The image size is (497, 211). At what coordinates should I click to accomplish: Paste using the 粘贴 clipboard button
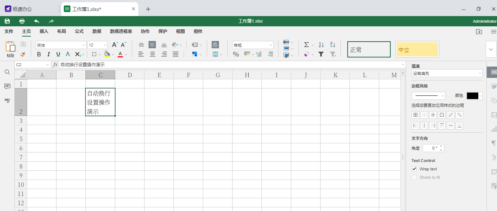tap(10, 49)
